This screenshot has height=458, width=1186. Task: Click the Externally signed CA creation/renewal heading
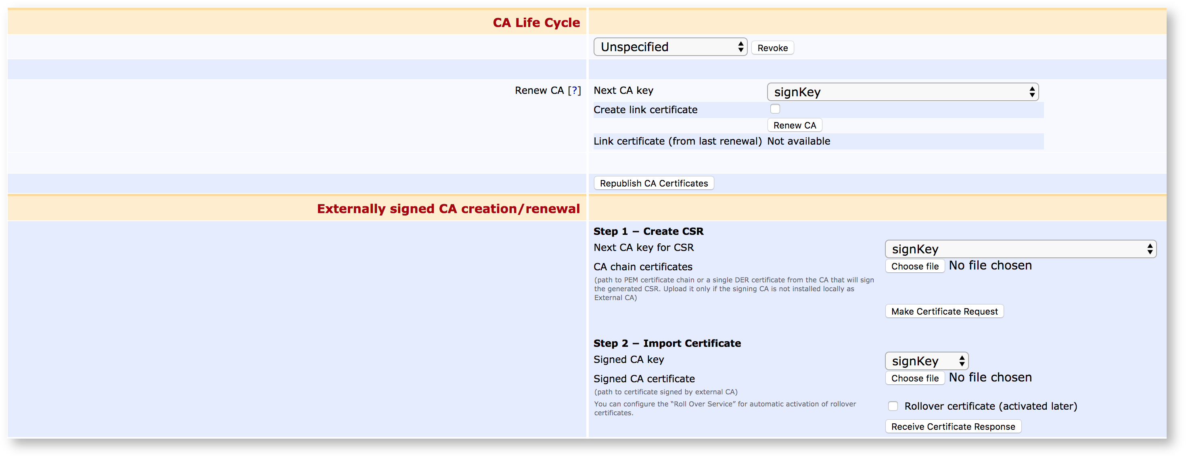448,209
